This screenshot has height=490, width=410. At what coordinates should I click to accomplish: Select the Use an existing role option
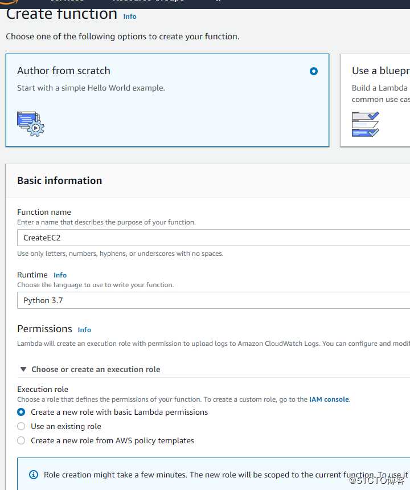pos(21,426)
